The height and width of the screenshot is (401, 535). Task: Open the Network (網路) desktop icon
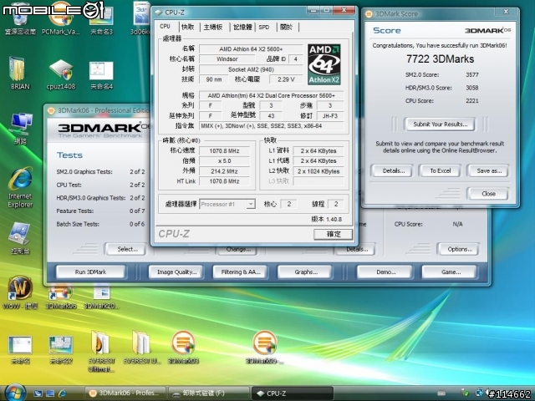[20, 128]
